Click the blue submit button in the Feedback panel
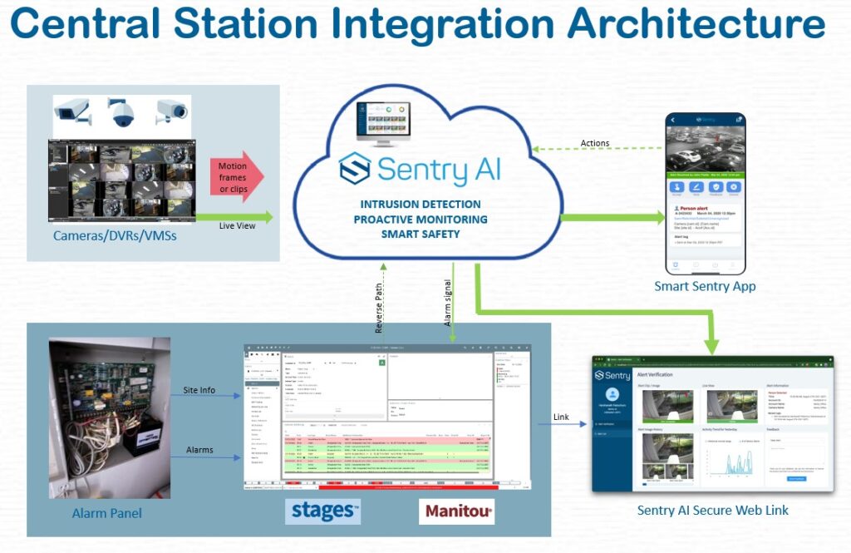Image resolution: width=851 pixels, height=553 pixels. [797, 479]
